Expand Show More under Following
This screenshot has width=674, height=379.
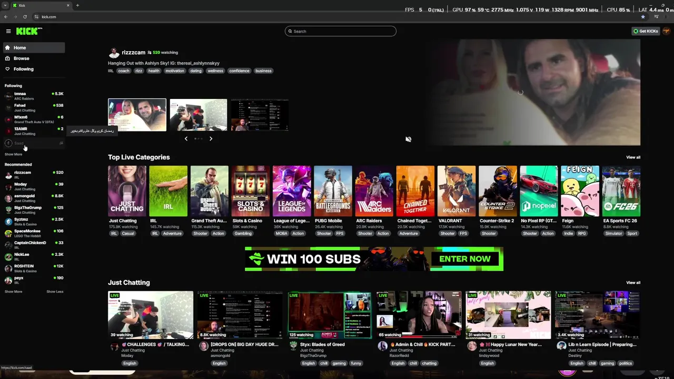point(13,154)
